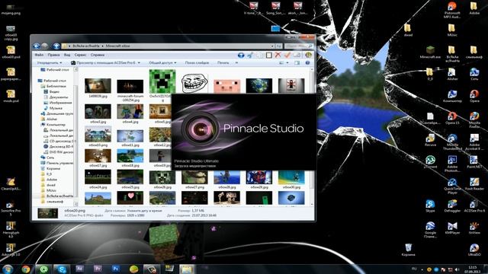The image size is (488, 274).
Task: Open Minecraft.exe desktop shortcut
Action: click(x=430, y=53)
